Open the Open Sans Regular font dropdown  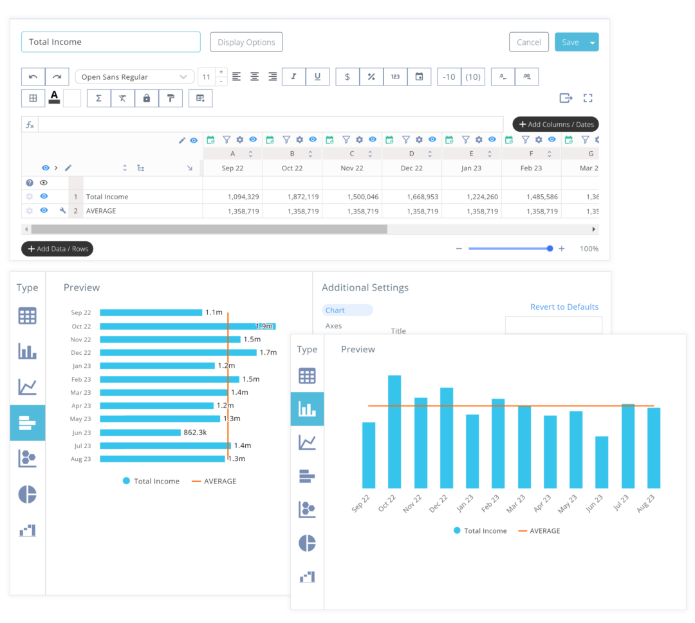[x=134, y=77]
